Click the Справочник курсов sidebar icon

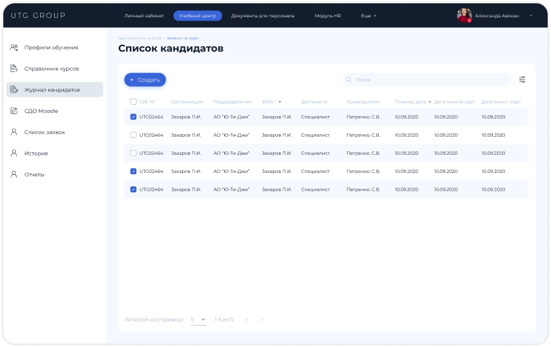(14, 69)
